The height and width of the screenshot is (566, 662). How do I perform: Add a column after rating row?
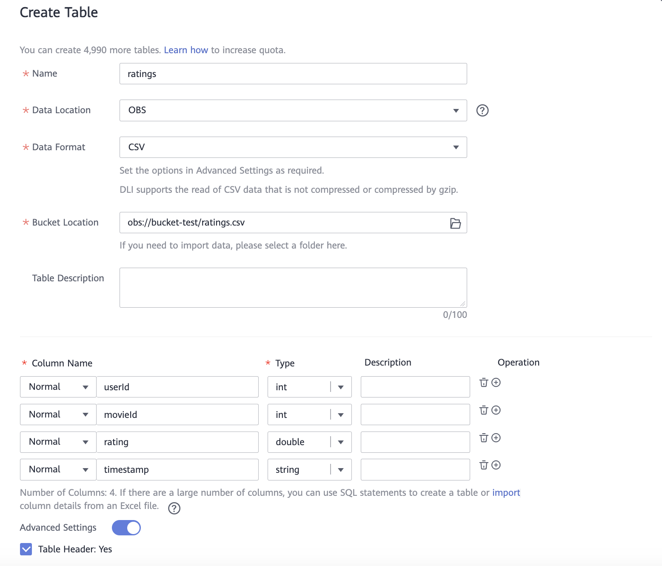click(496, 438)
